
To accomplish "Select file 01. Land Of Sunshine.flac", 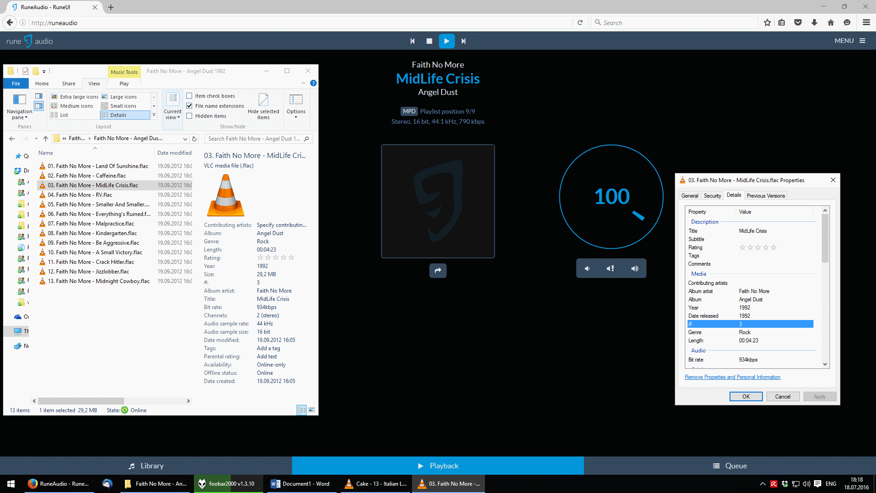I will (x=98, y=166).
